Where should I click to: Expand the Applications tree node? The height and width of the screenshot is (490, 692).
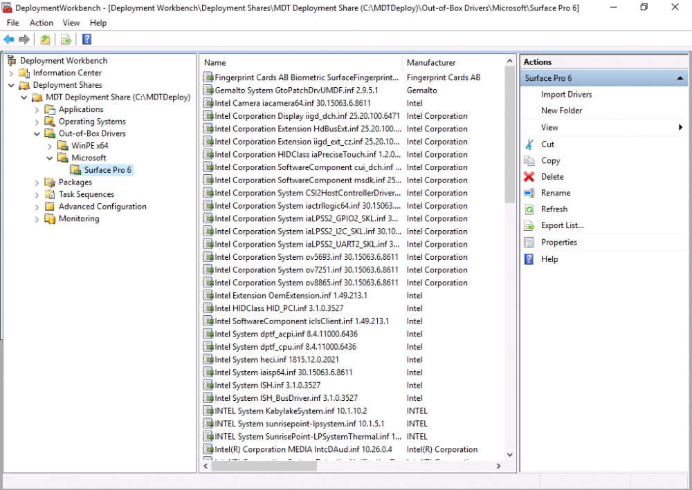click(x=37, y=110)
